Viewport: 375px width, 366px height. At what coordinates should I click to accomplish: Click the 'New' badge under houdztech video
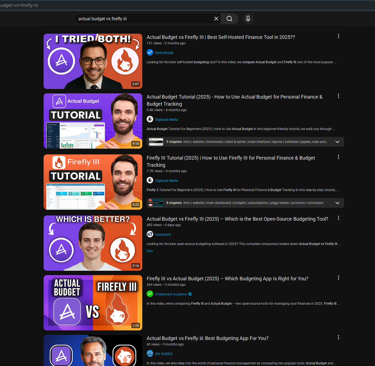(150, 251)
